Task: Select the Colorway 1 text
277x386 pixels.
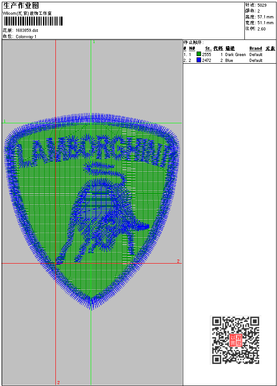Action: (26, 36)
